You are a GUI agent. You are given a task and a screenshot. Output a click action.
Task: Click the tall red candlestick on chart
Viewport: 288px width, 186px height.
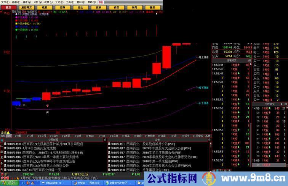click(166, 57)
